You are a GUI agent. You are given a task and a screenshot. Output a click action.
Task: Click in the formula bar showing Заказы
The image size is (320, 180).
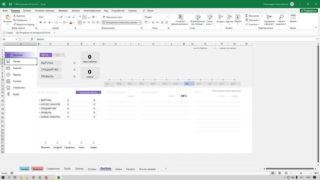(175, 39)
